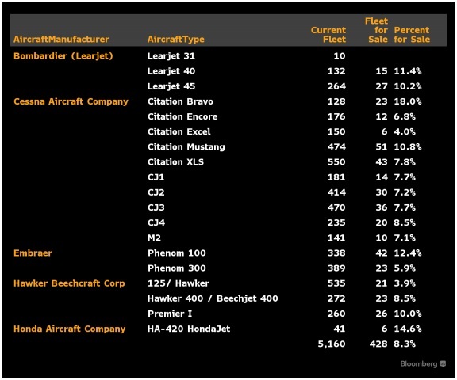Click the Bloomberg text watermark
The image size is (457, 380).
[419, 364]
